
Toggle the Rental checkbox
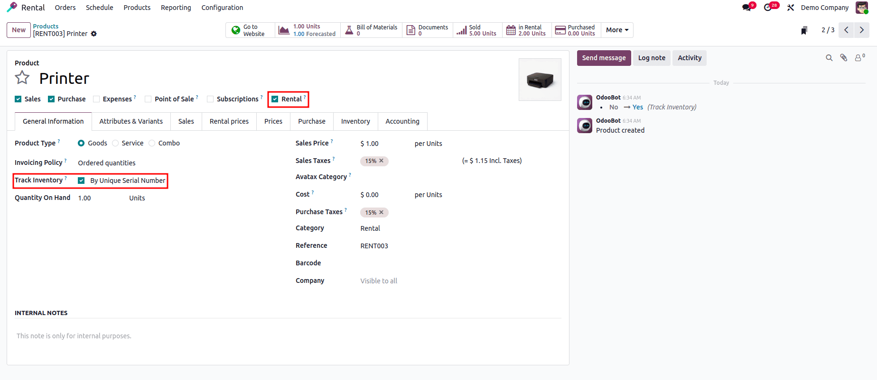275,99
